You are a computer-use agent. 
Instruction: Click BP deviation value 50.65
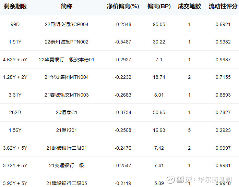coord(159,112)
